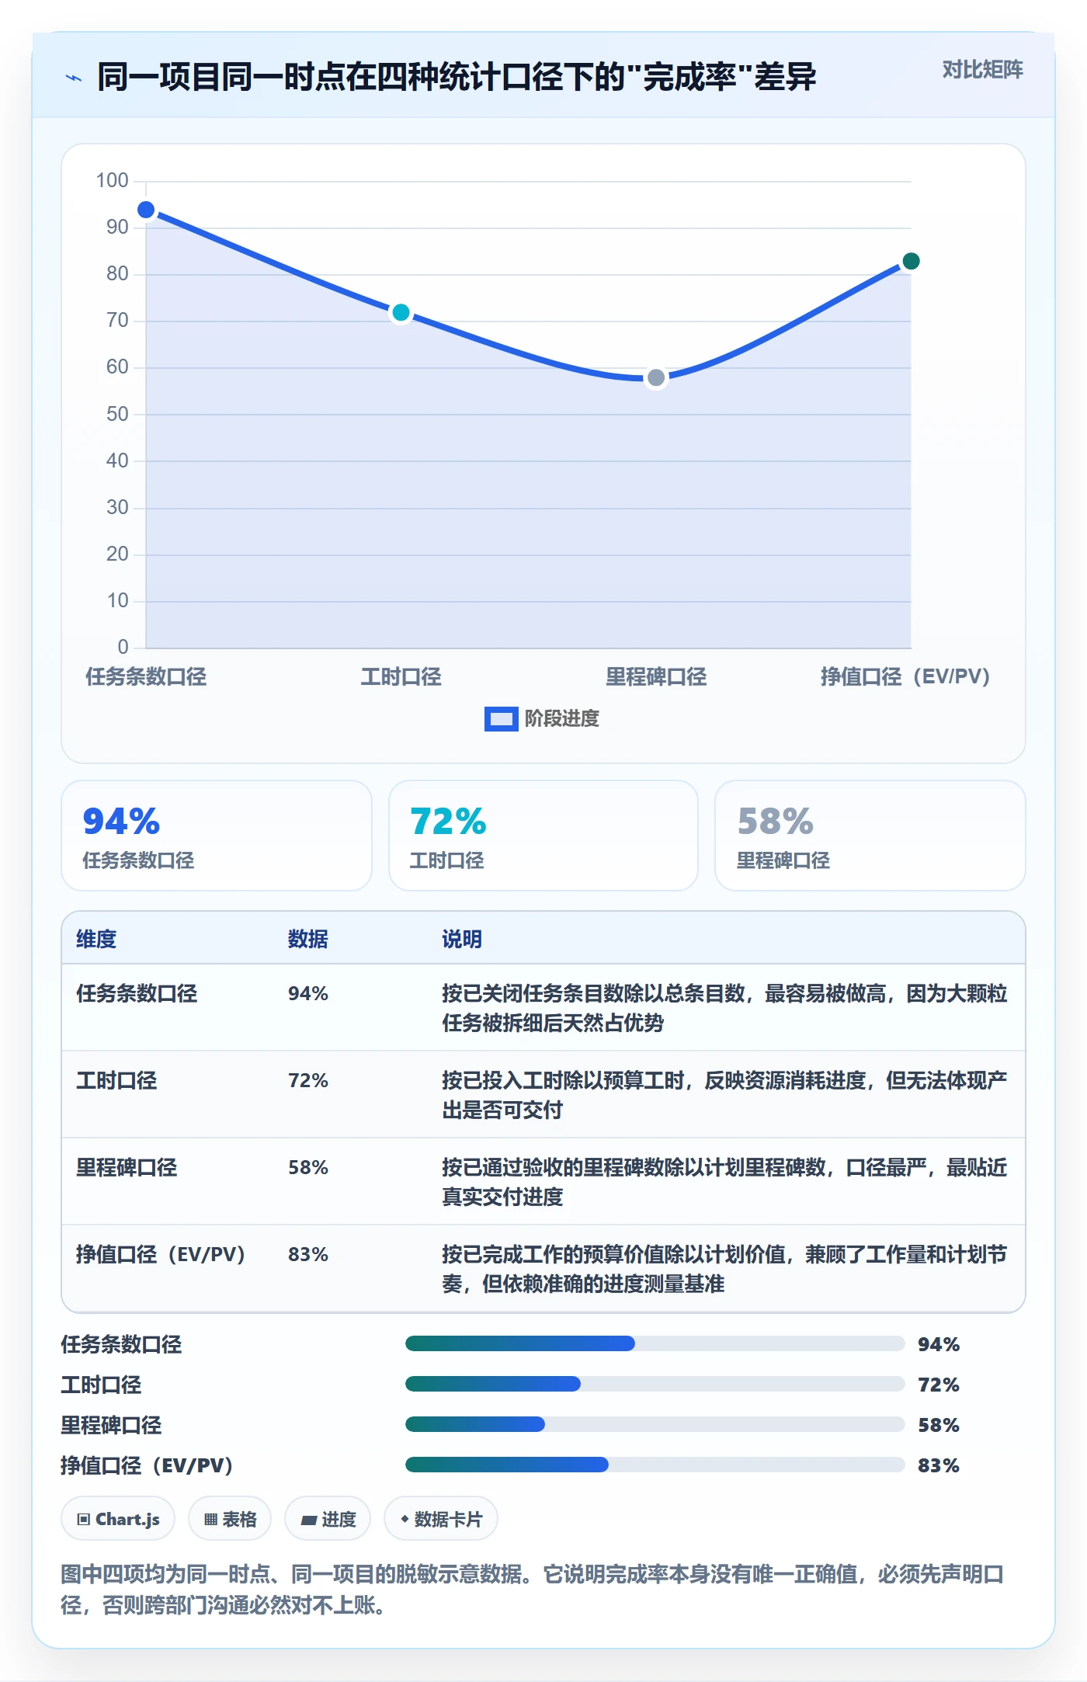The width and height of the screenshot is (1087, 1682).
Task: Click the lightning icon beside the title
Action: [x=74, y=78]
